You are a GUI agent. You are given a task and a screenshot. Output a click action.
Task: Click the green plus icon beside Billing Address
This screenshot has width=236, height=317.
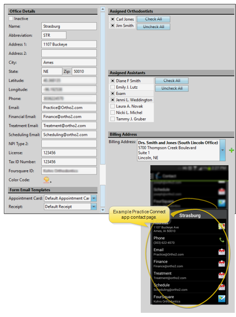[231, 150]
